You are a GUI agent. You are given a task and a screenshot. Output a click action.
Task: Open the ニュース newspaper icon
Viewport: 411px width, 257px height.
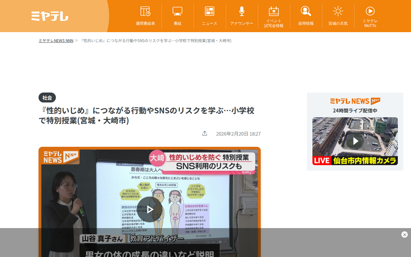pos(210,11)
